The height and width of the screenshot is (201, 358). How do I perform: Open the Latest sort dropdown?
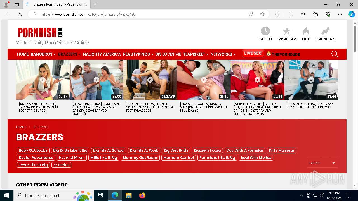[322, 163]
